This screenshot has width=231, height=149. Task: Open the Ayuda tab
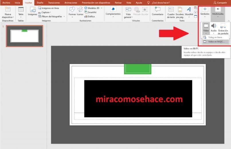coord(139,3)
